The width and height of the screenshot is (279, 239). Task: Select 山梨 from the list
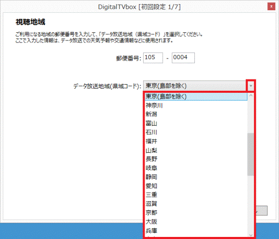click(196, 150)
